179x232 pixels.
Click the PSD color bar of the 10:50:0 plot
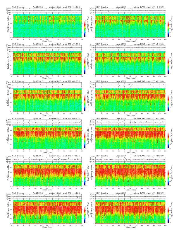pos(168,177)
